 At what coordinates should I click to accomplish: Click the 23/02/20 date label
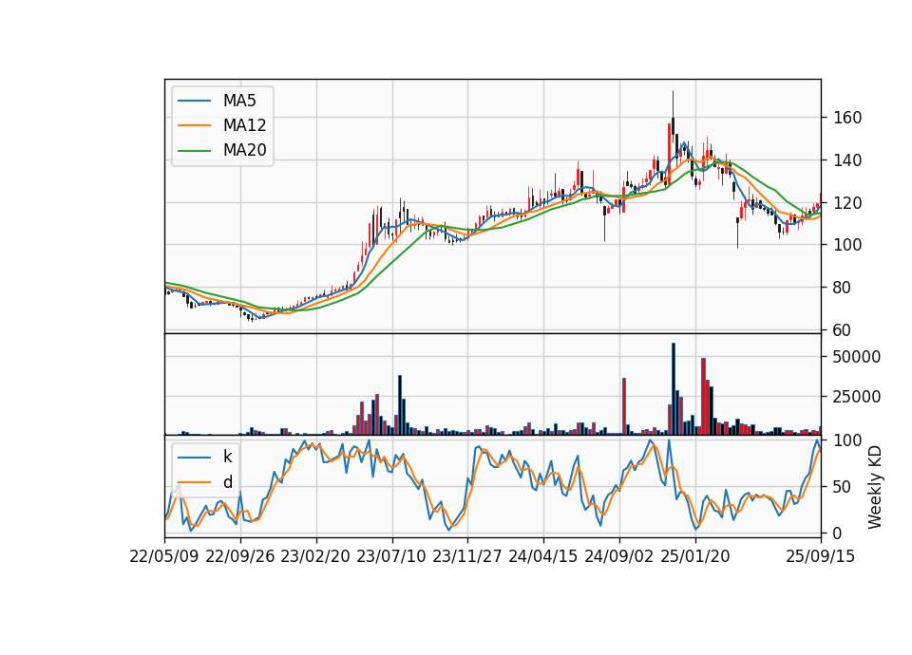coord(315,556)
